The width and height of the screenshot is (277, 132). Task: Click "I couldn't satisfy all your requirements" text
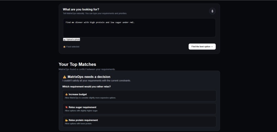pos(97,80)
